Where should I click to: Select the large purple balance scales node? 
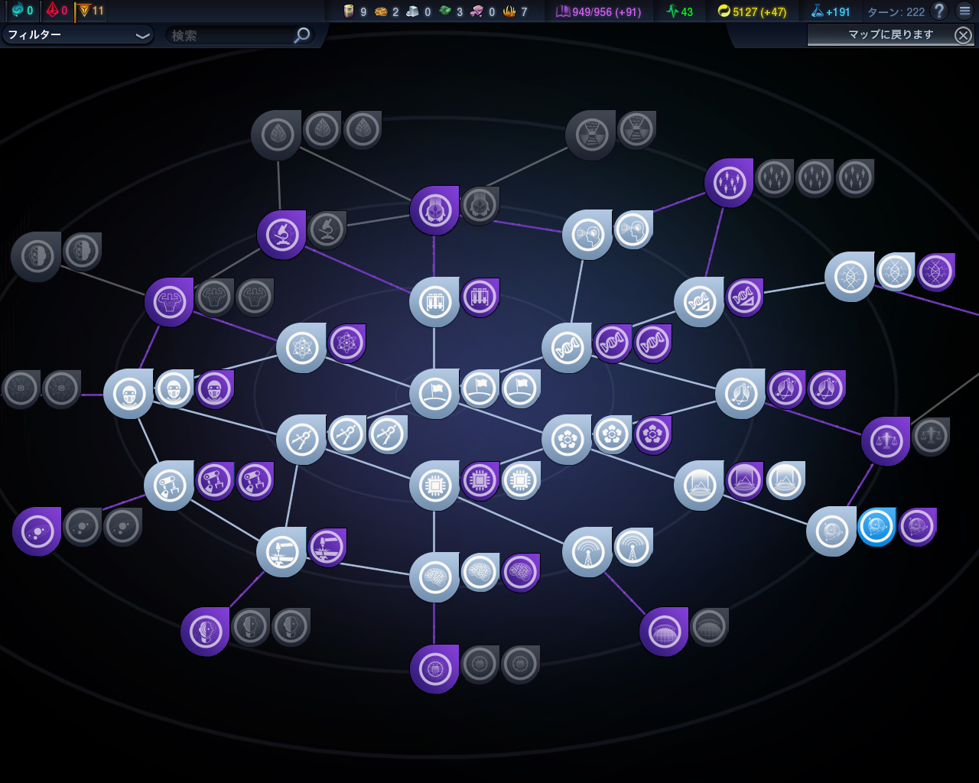pyautogui.click(x=886, y=441)
